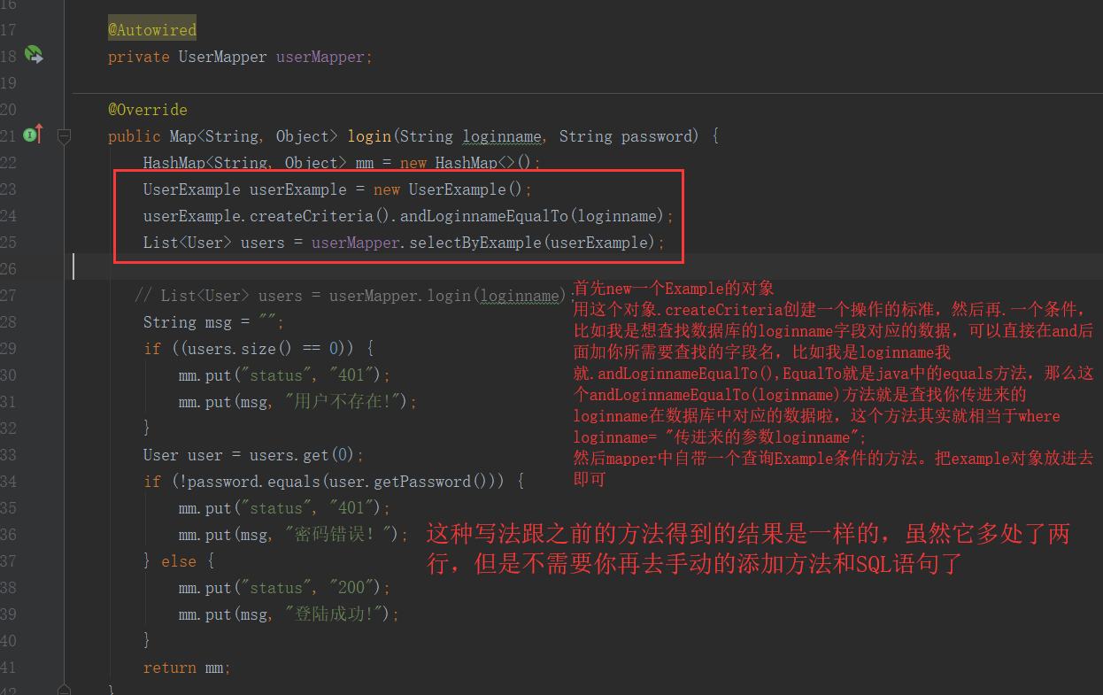Click the return mm statement on line 41

(x=185, y=668)
